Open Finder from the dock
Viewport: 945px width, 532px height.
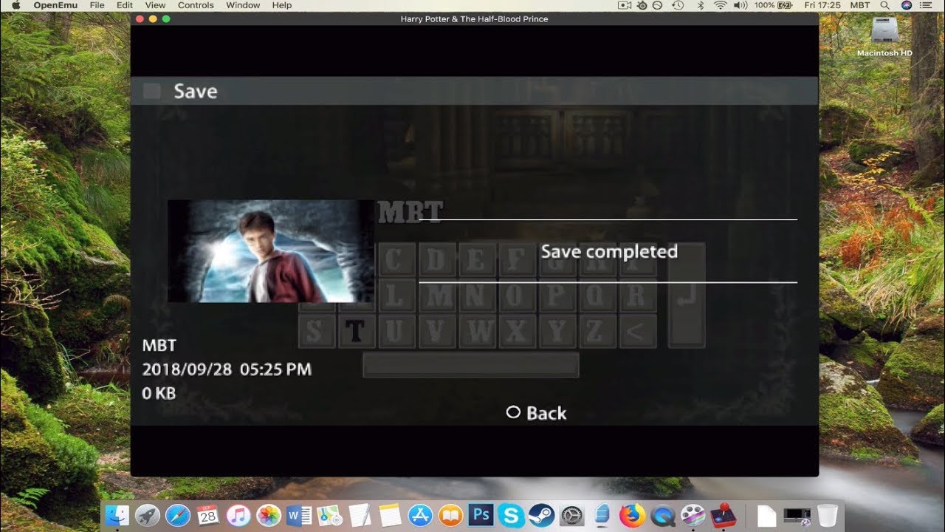click(117, 515)
